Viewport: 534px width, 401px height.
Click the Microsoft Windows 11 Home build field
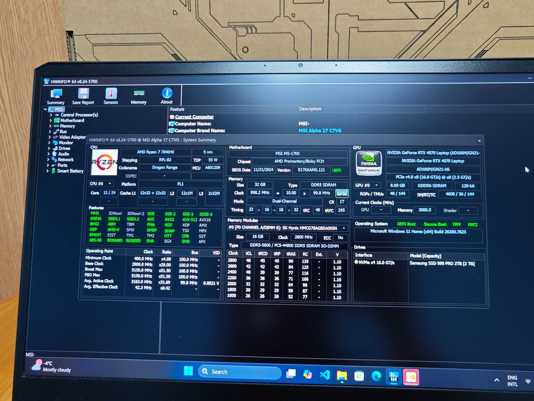(x=418, y=231)
